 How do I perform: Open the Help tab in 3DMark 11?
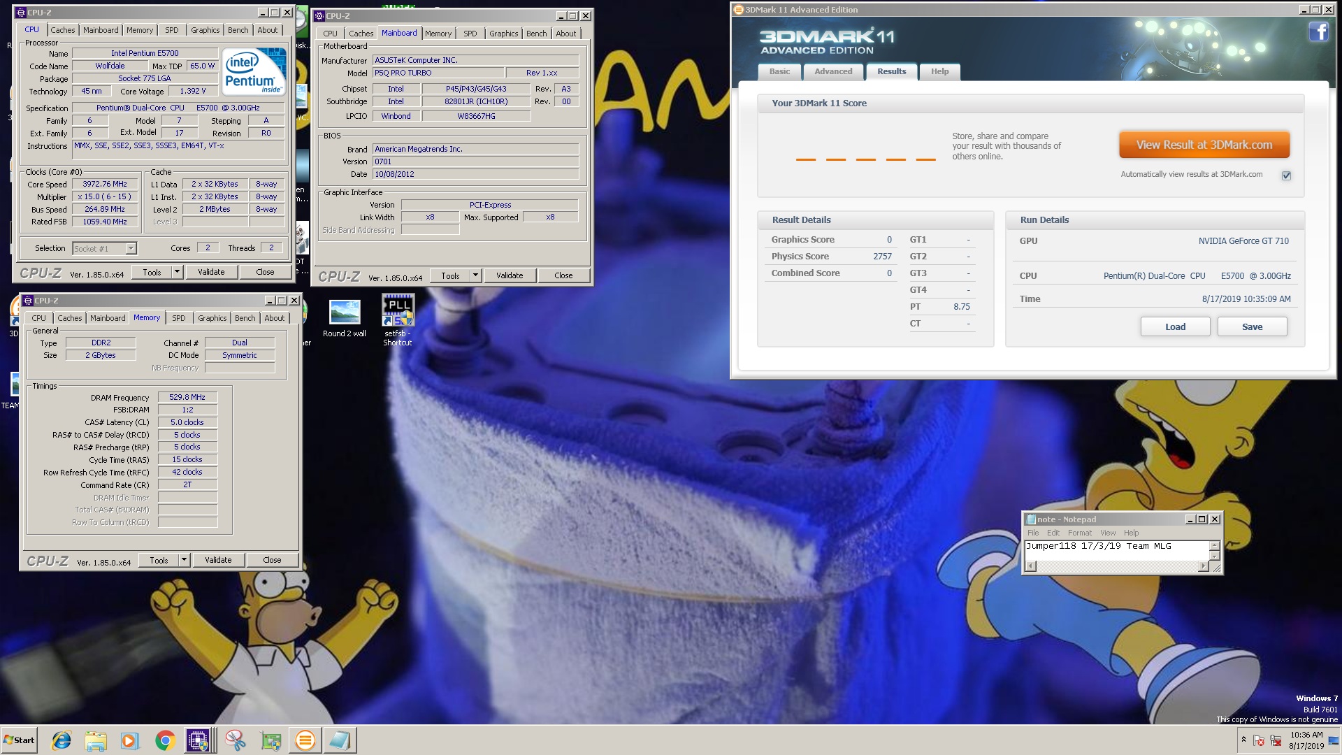pos(939,71)
